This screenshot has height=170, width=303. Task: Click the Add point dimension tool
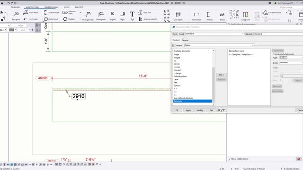click(x=245, y=16)
